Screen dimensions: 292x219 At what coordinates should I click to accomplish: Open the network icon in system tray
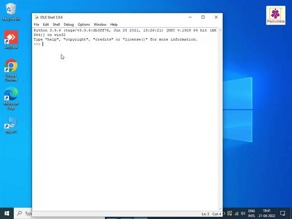tap(237, 214)
